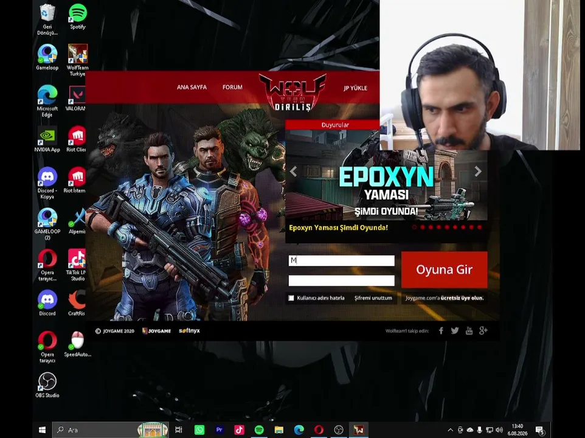
Task: Open Premiere Pro from the taskbar
Action: 220,430
